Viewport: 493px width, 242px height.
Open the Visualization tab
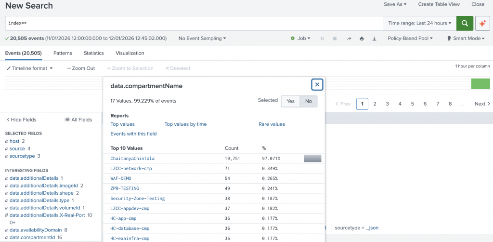(x=130, y=53)
